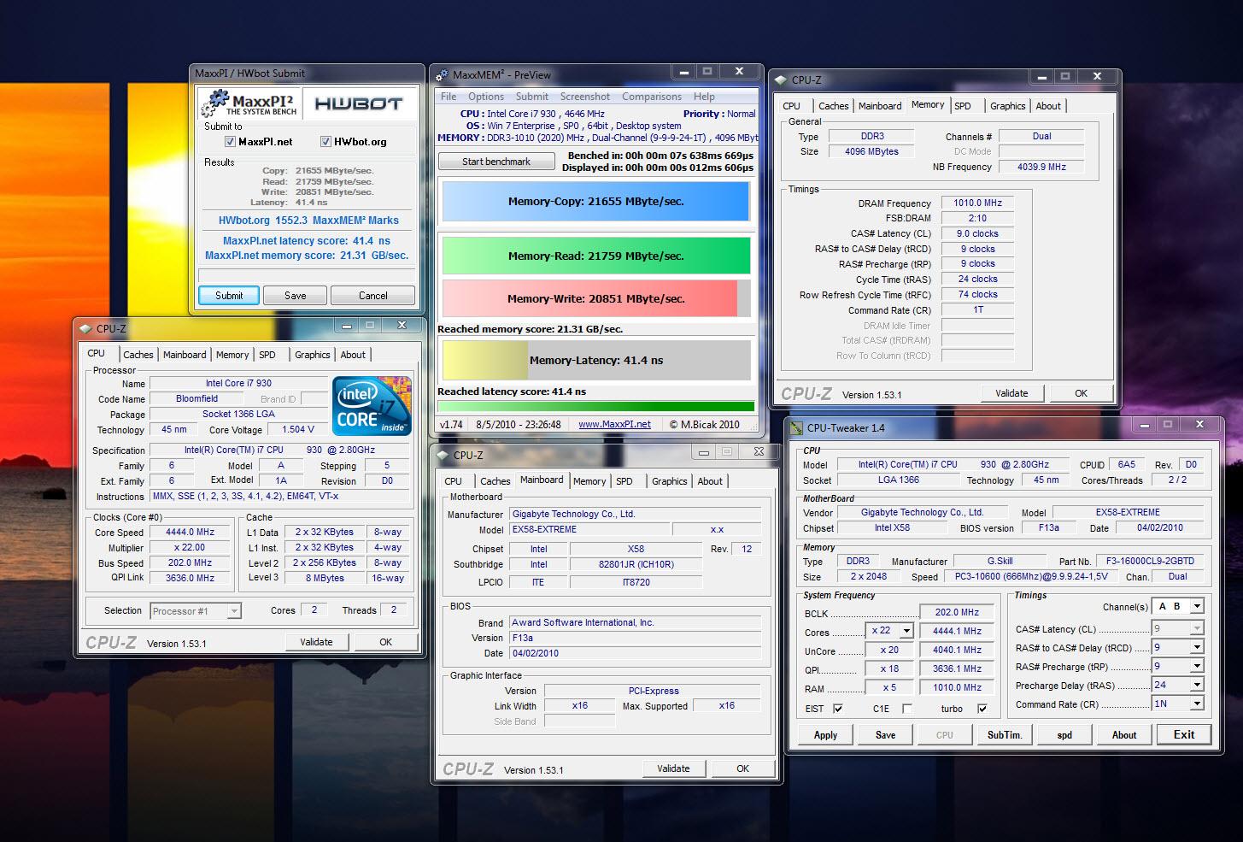1243x842 pixels.
Task: Toggle the turbo checkbox in CPU-Tweaker
Action: point(982,709)
